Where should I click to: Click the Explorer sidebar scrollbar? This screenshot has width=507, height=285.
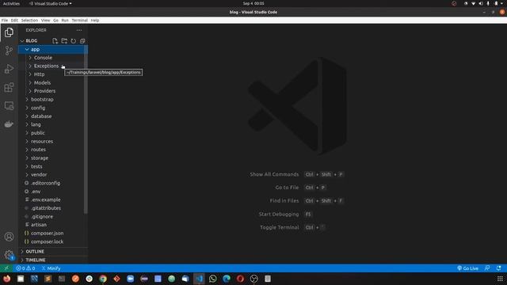86,129
